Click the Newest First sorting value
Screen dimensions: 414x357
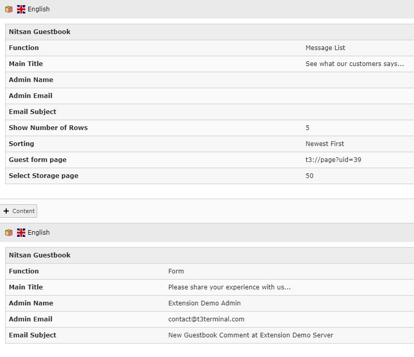coord(325,144)
